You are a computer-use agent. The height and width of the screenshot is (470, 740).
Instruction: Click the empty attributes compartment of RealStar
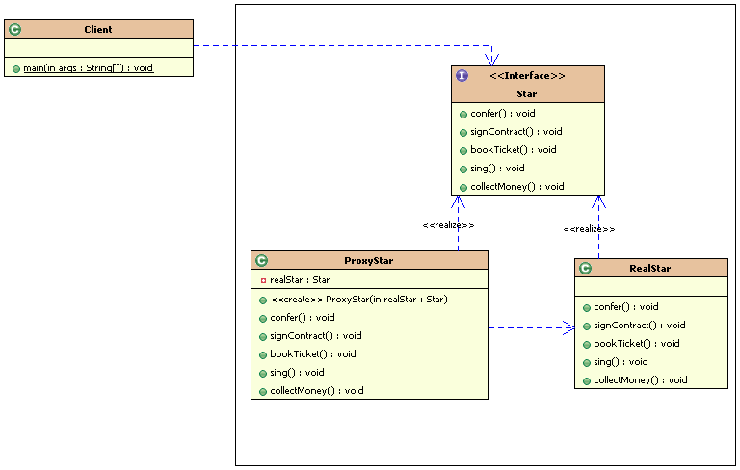tap(651, 287)
